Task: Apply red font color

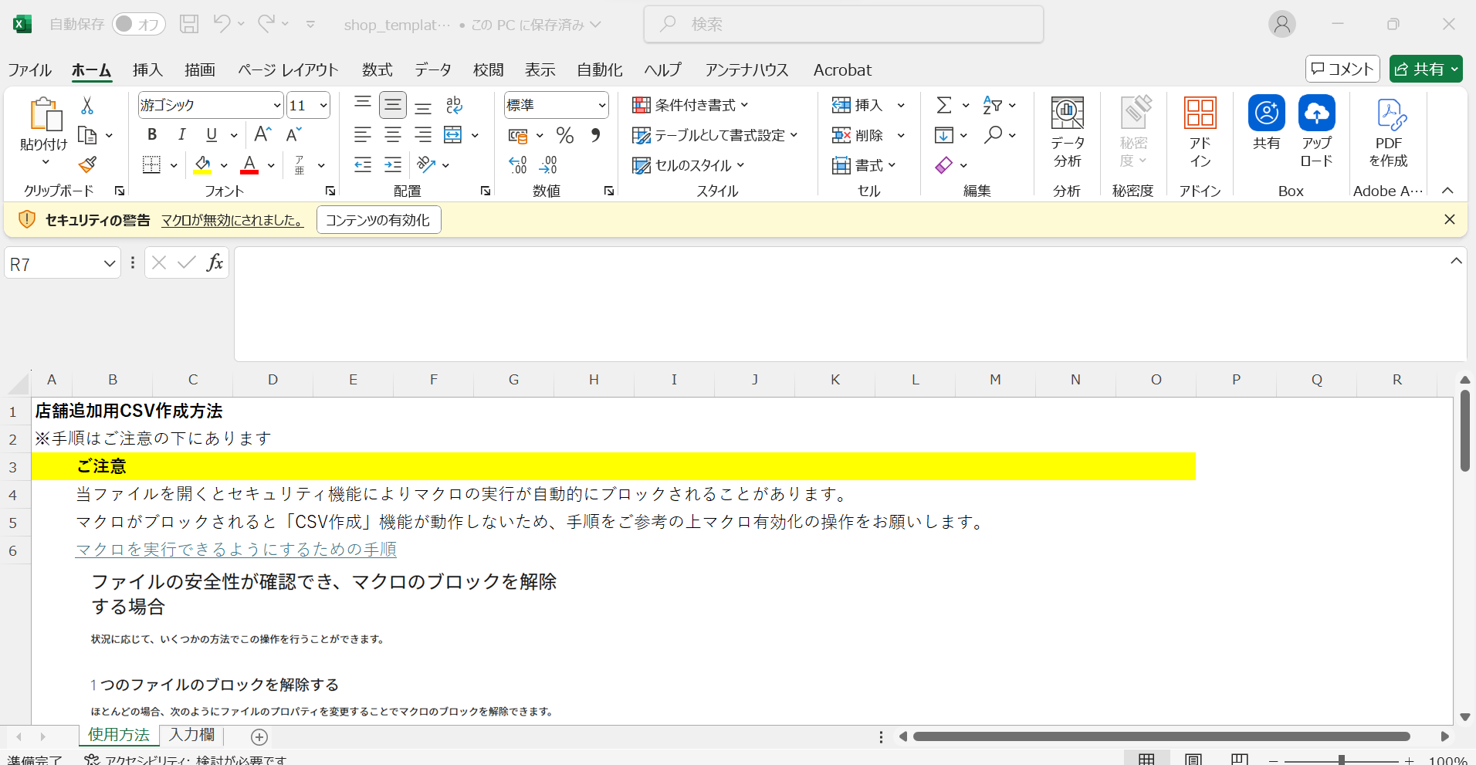Action: (x=249, y=164)
